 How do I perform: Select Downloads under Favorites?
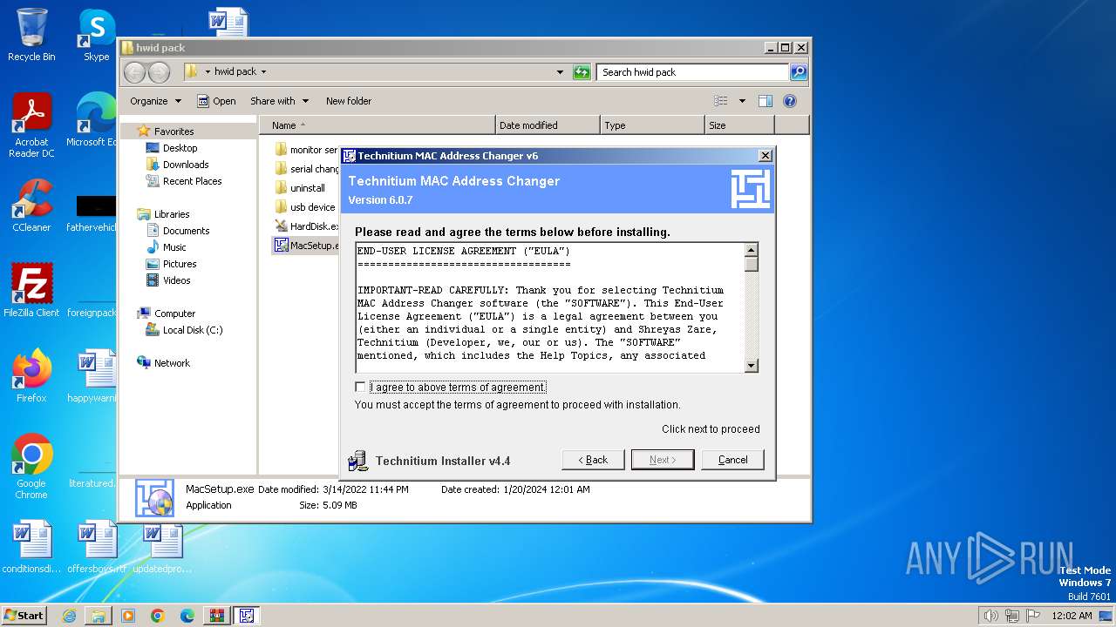tap(186, 165)
